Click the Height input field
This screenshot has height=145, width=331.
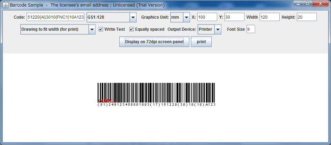[x=307, y=17]
